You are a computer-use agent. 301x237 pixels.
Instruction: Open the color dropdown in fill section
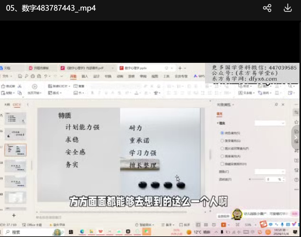coord(270,172)
